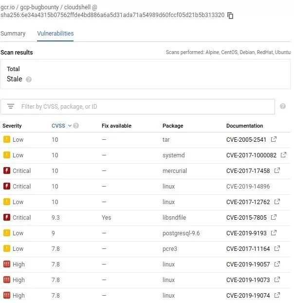Select the mercurial package cell
Screen dimensions: 294x303
pyautogui.click(x=175, y=171)
